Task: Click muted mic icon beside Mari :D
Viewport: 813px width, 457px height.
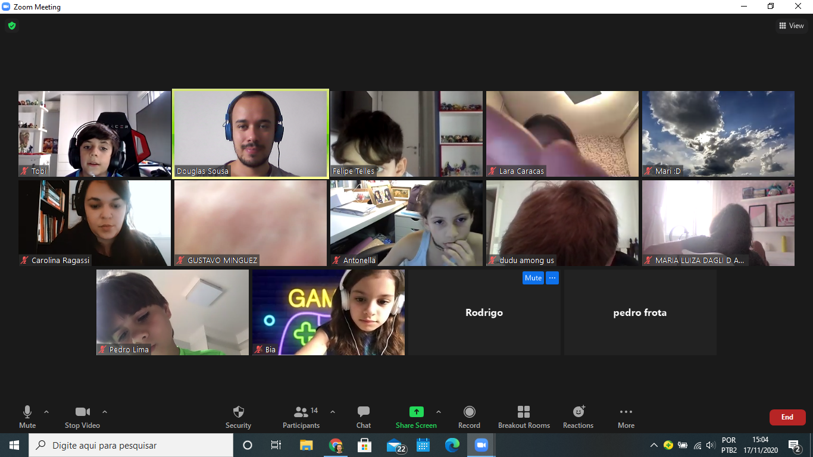Action: 649,171
